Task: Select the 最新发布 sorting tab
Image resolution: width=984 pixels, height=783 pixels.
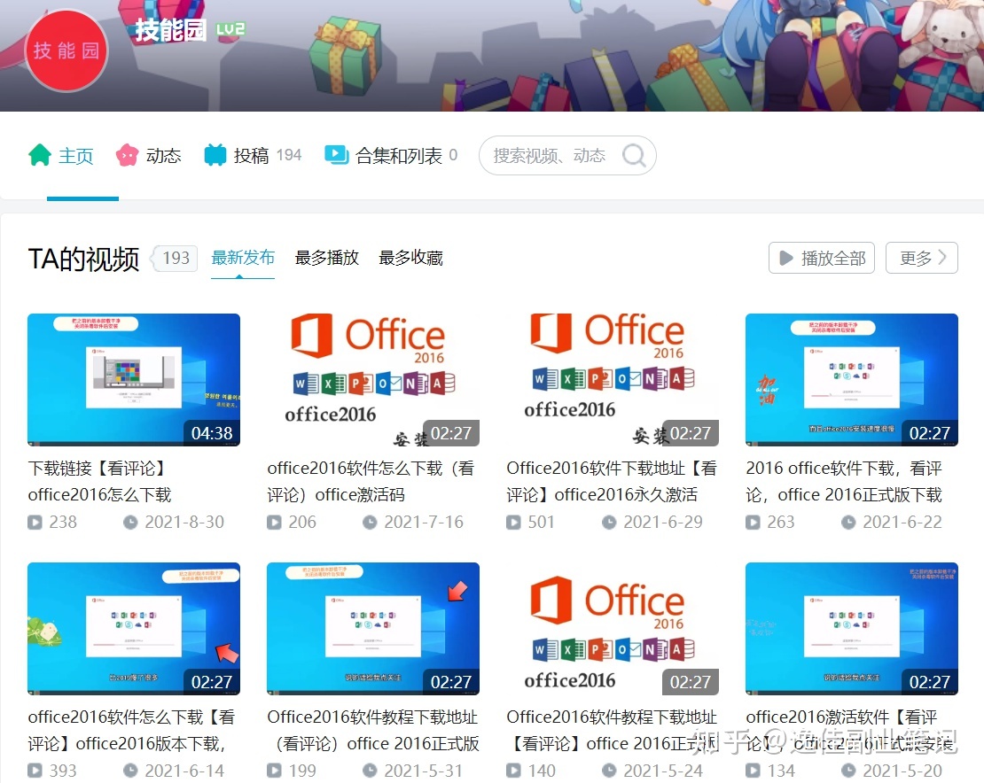Action: [x=243, y=256]
